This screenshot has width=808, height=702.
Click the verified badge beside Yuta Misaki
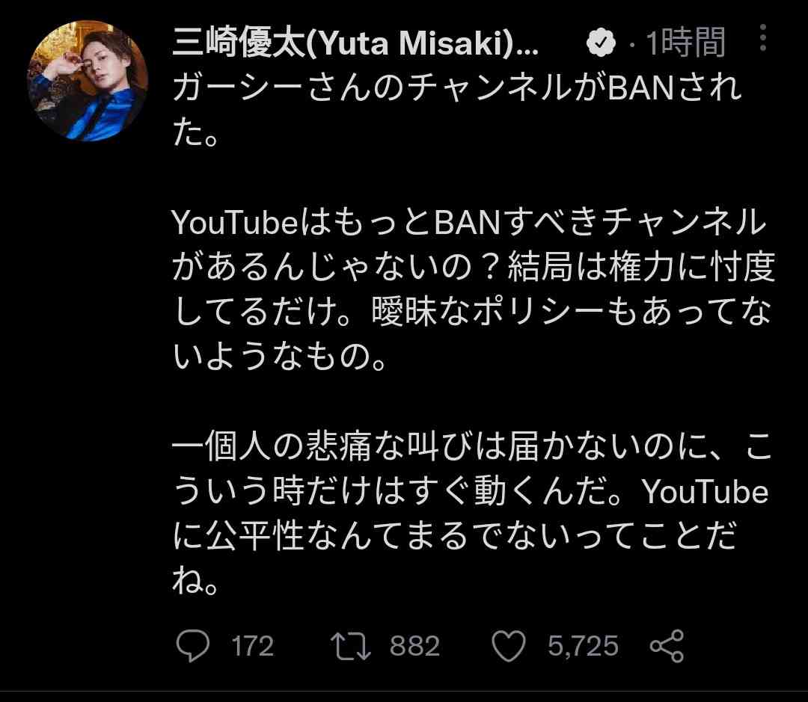point(601,42)
